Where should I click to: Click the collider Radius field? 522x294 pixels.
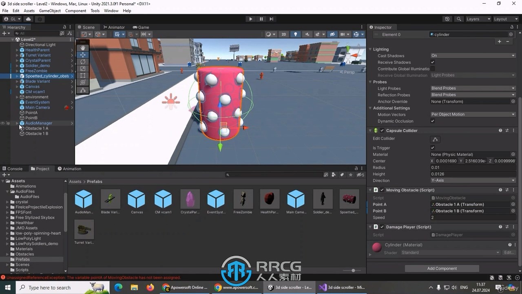(473, 167)
